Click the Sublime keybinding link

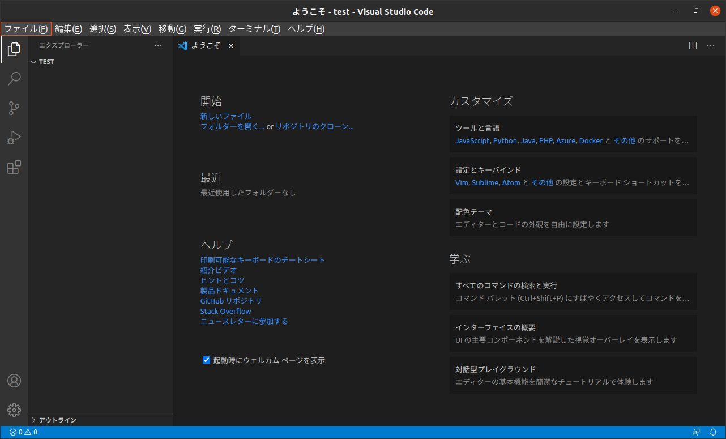tap(485, 182)
